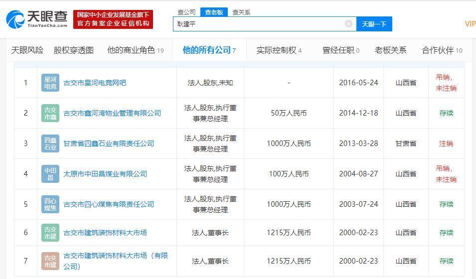Click 存续 status for 古交市四心煤焦
Viewport: 476px width, 279px height.
pyautogui.click(x=446, y=204)
